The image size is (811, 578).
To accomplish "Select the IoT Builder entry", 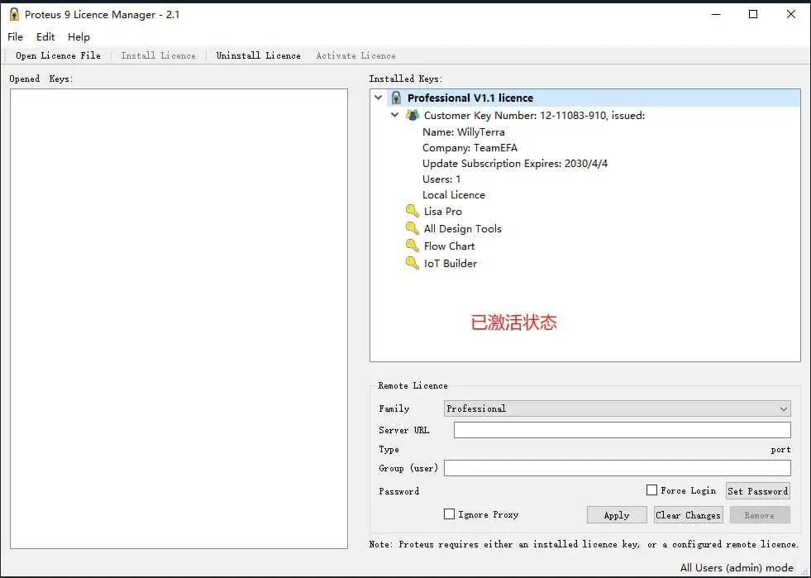I will pyautogui.click(x=450, y=264).
